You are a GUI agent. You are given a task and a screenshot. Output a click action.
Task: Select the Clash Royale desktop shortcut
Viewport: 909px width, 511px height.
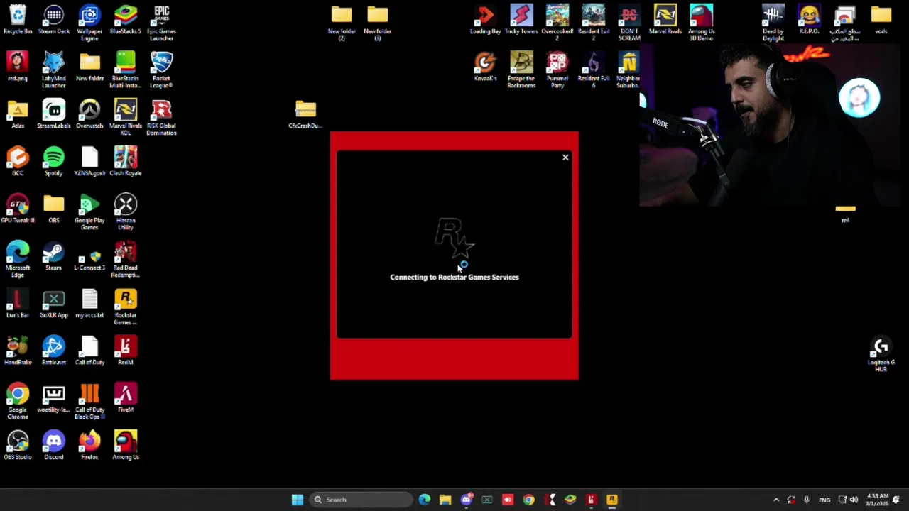click(x=126, y=162)
